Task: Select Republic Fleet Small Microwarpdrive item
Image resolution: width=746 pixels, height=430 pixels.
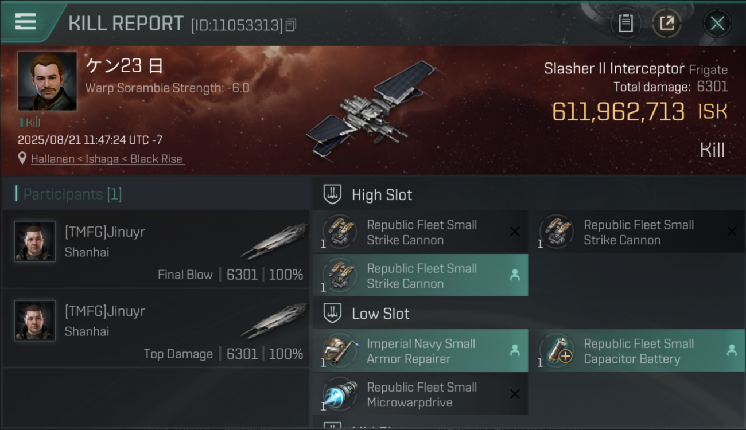Action: (x=420, y=394)
